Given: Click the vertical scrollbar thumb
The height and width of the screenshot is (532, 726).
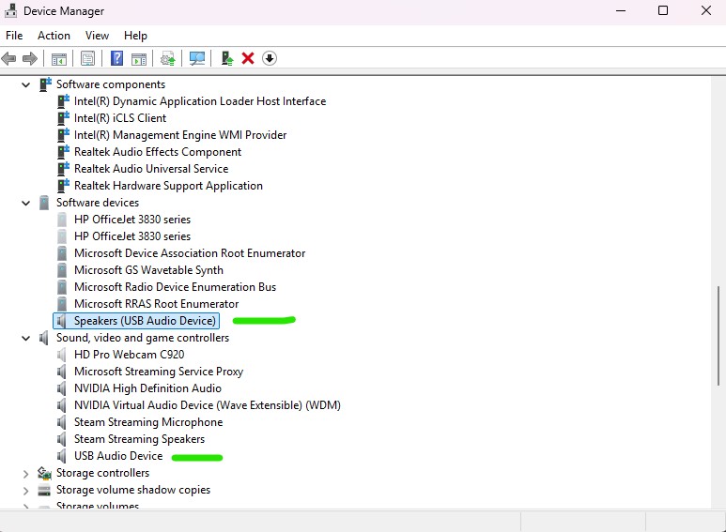Looking at the screenshot, I should 718,335.
